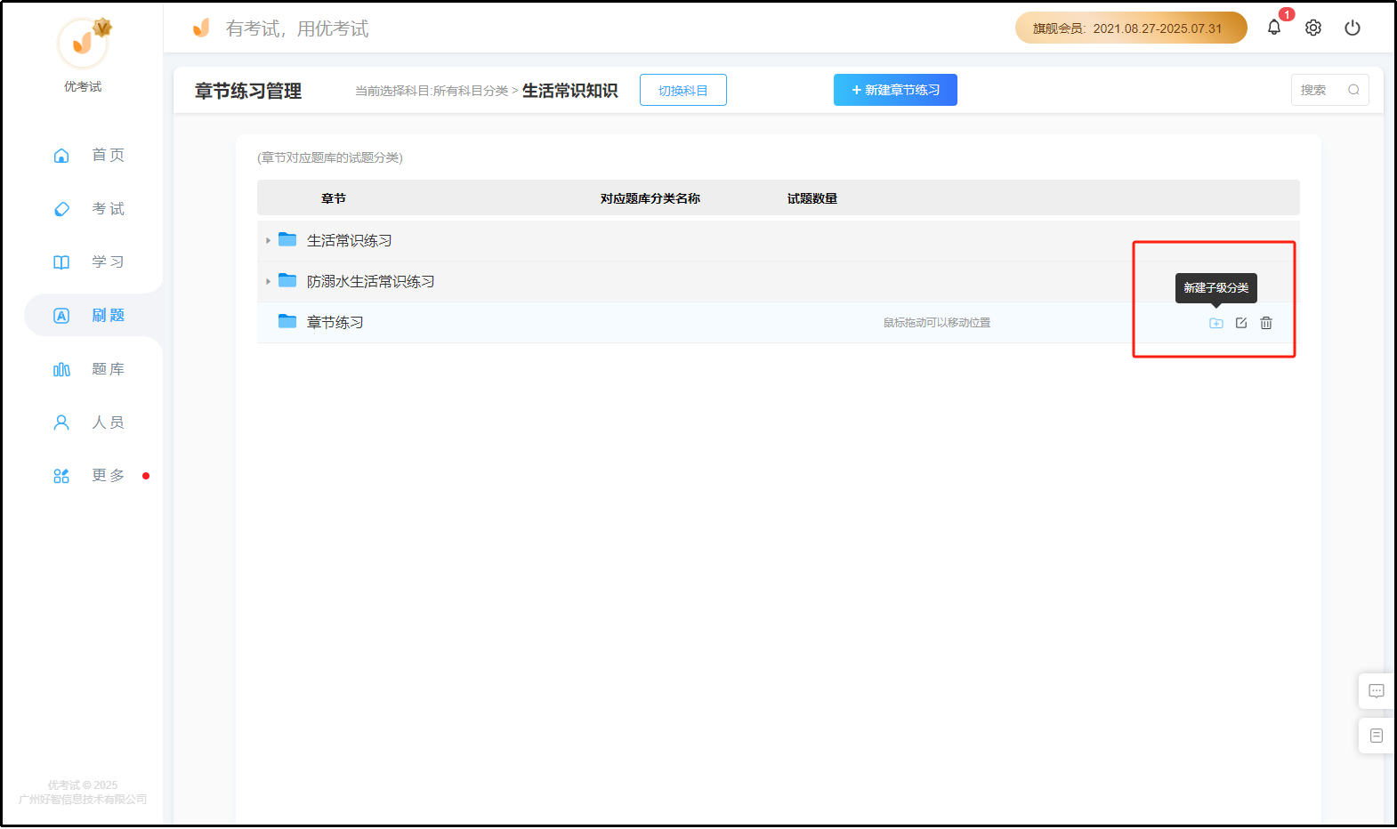
Task: Click the 优考试 logo avatar
Action: 83,43
